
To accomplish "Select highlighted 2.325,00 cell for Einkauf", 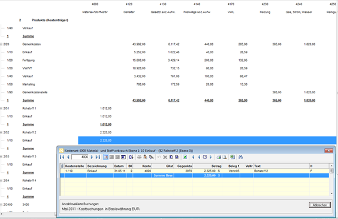I will click(105, 141).
